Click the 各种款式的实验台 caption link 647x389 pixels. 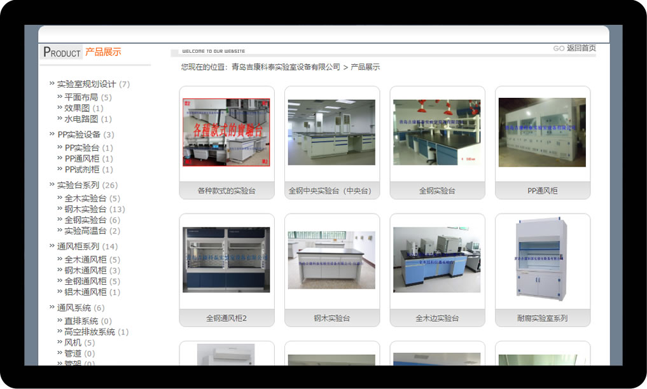coord(226,191)
